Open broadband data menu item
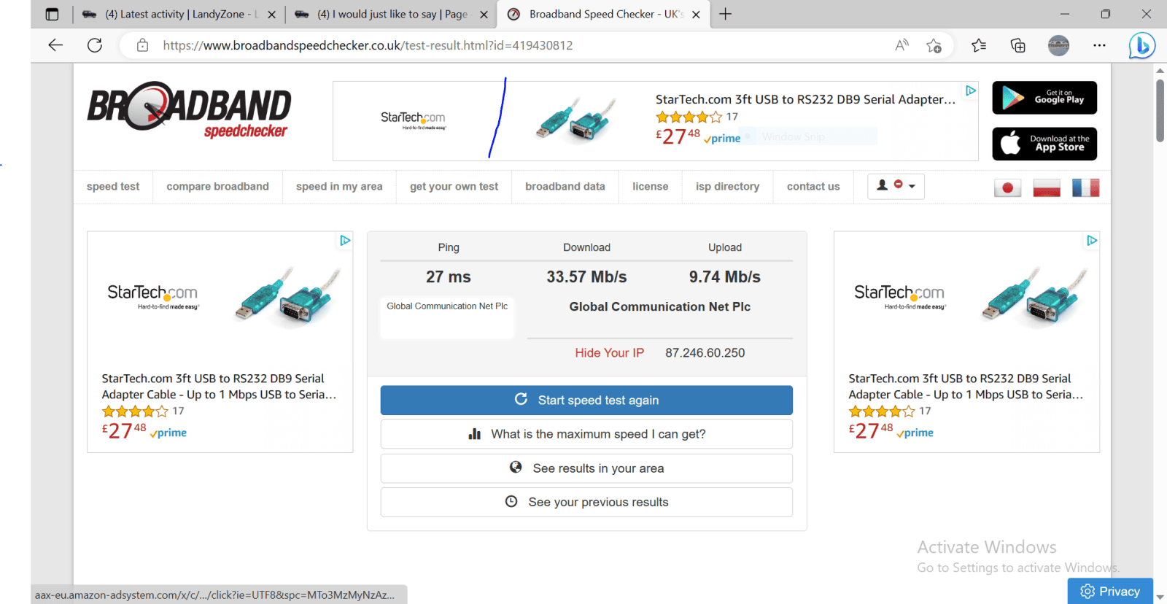The height and width of the screenshot is (604, 1167). 565,187
